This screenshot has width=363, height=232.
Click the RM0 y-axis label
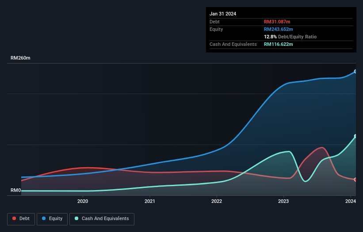pos(16,191)
